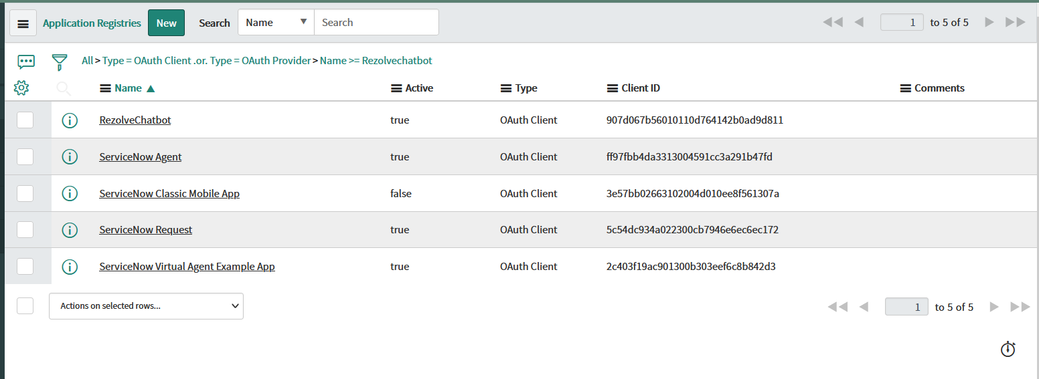Select ServiceNow Classic Mobile App row checkbox

pos(25,194)
